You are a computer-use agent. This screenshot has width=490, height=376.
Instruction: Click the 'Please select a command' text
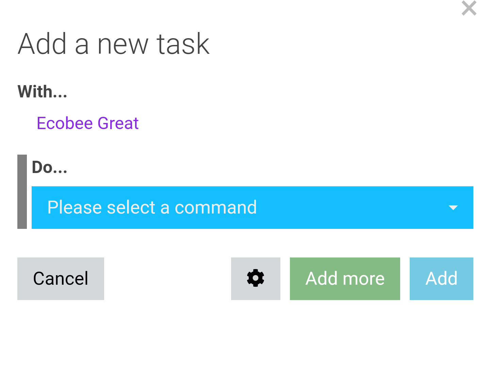click(152, 207)
